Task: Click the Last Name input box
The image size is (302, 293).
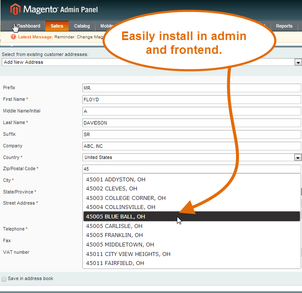Action: 191,123
